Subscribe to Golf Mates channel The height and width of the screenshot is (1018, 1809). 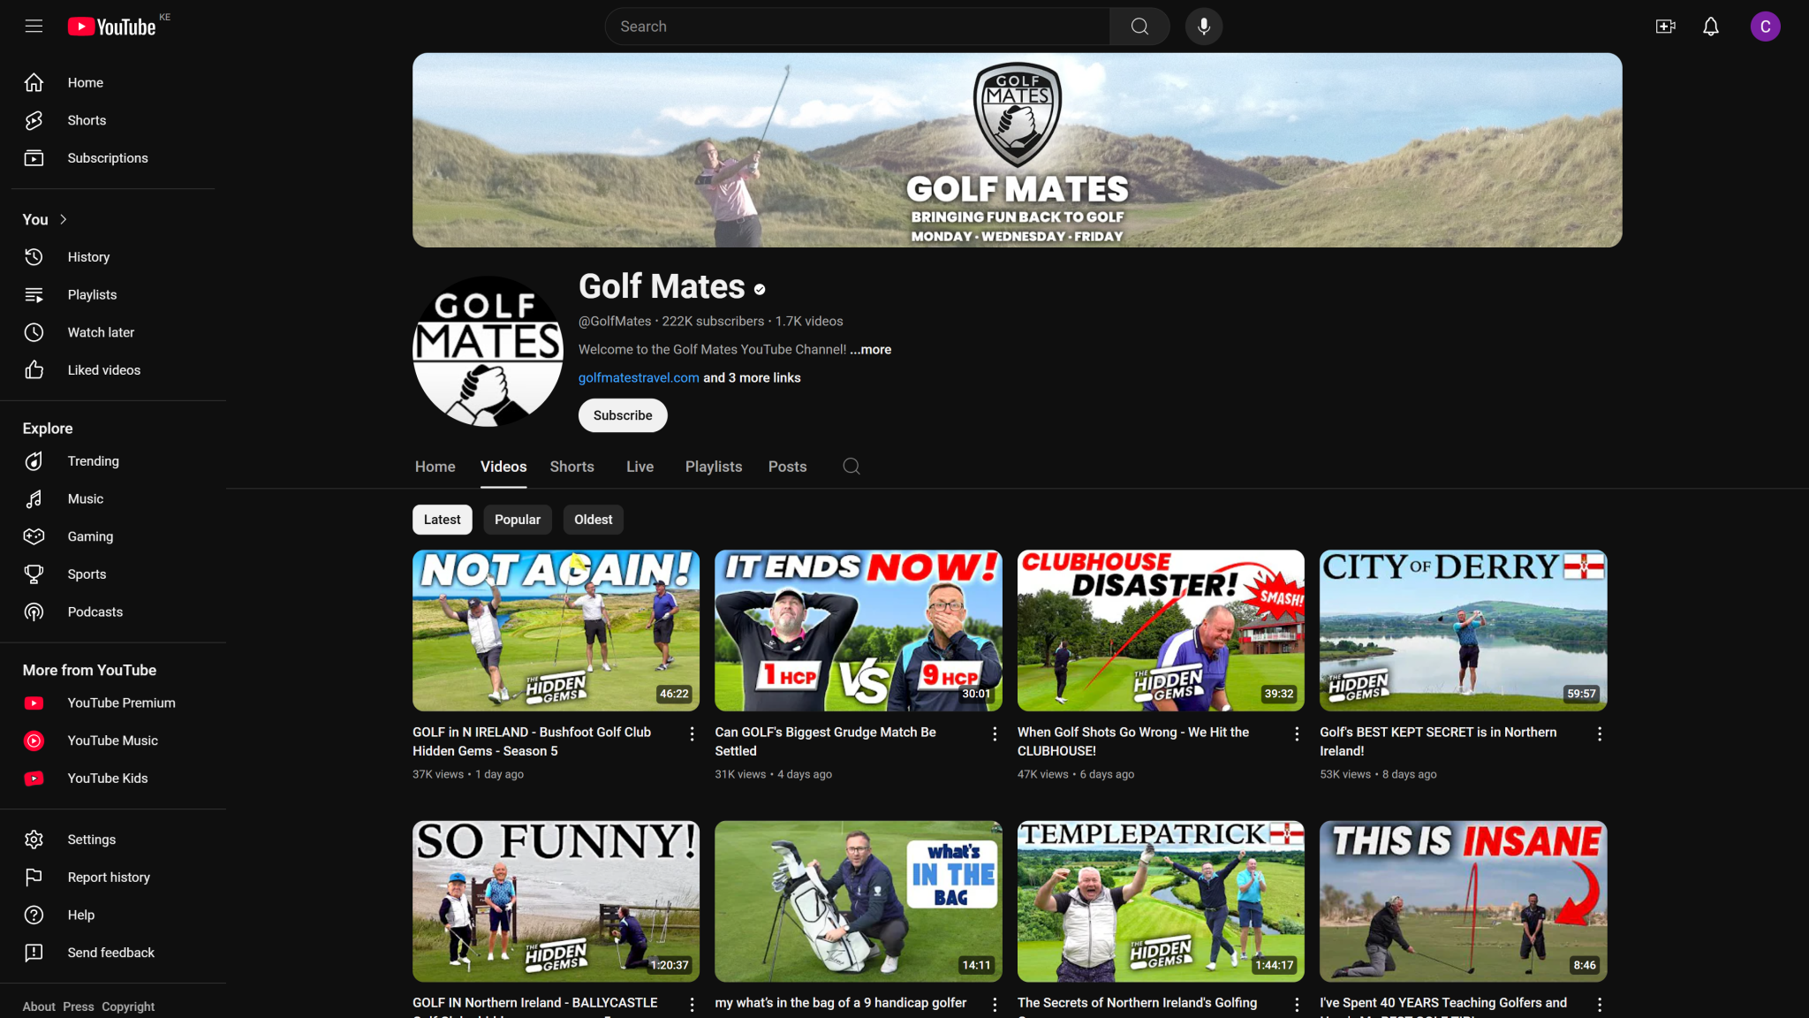(x=622, y=414)
